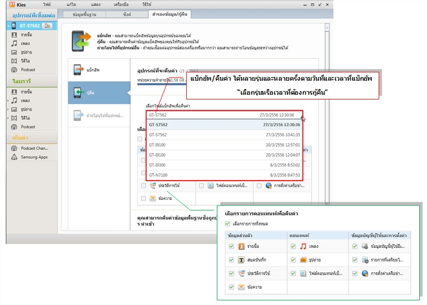This screenshot has height=305, width=427.
Task: Check the messages (ข้อความ) checkbox in main list
Action: click(144, 198)
